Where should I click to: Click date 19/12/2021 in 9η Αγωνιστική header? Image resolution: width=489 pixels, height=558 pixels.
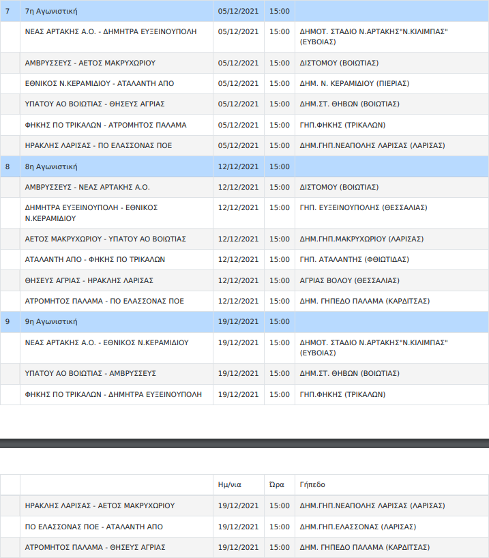(238, 322)
